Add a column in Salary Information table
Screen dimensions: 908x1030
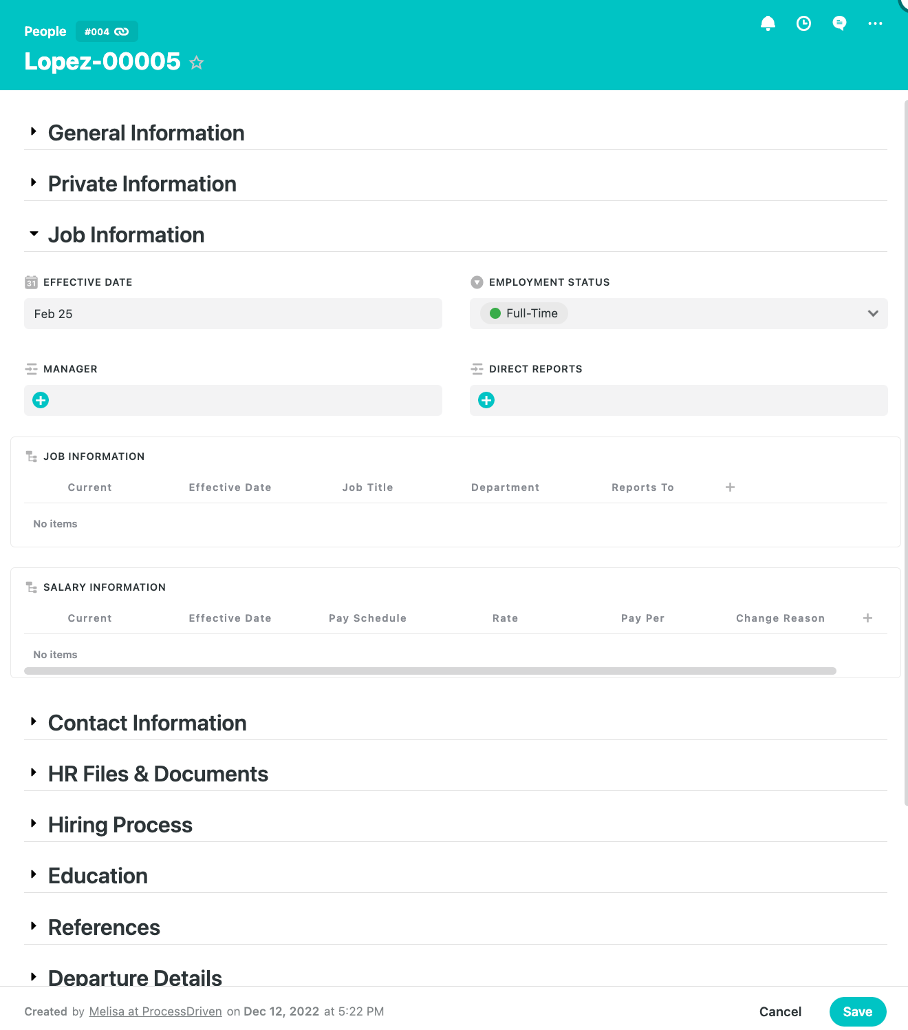868,618
